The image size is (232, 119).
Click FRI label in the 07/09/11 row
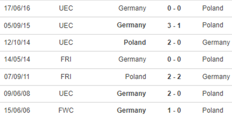[x=66, y=77]
